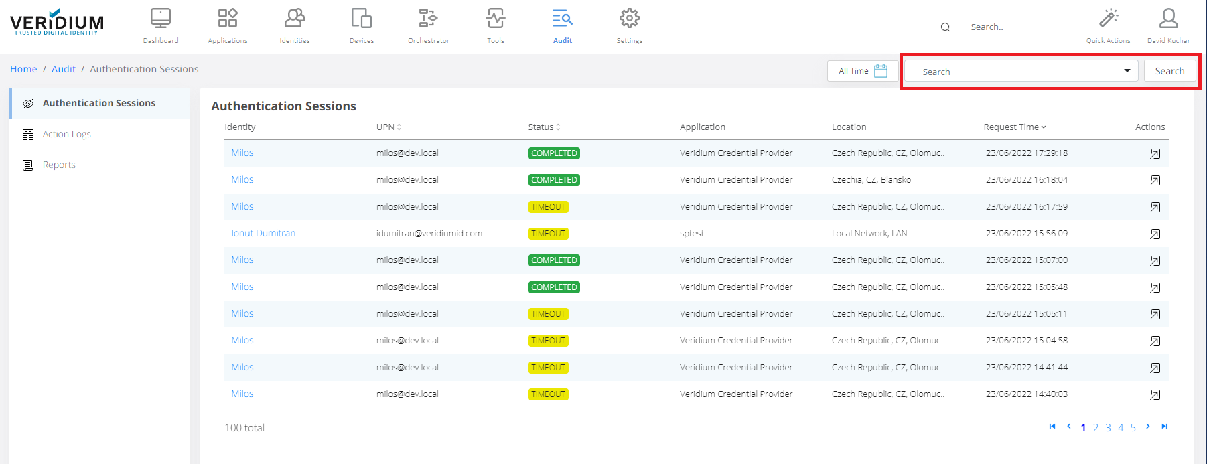Select Action Logs in the sidebar

(66, 134)
